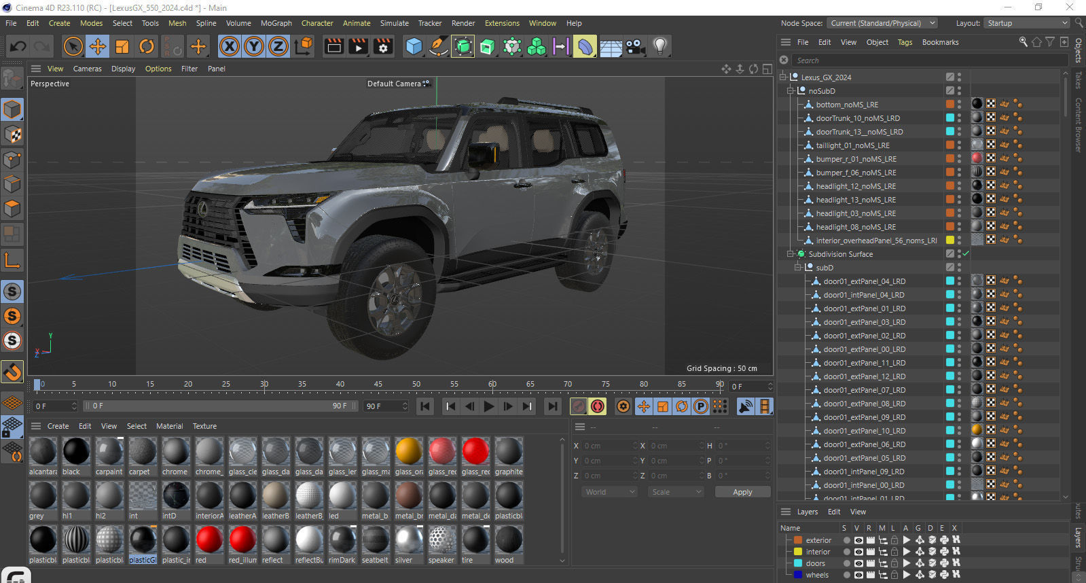This screenshot has width=1086, height=583.
Task: Click the exterior layer color swatch
Action: click(798, 540)
